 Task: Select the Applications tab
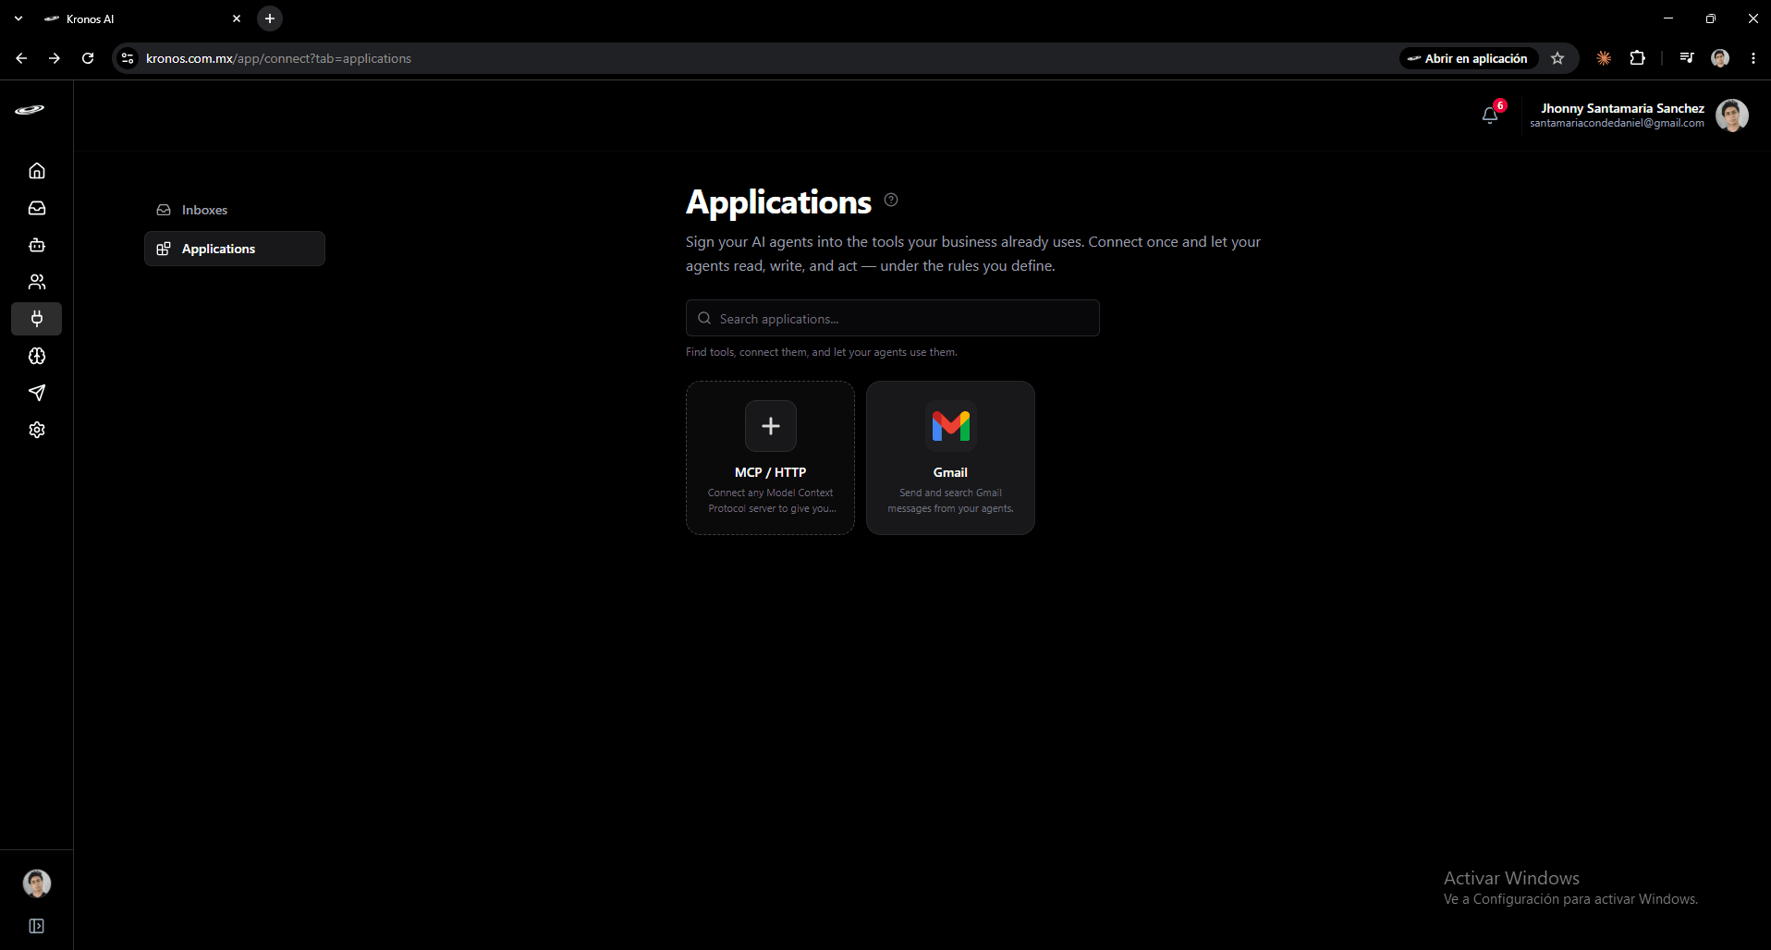[235, 249]
